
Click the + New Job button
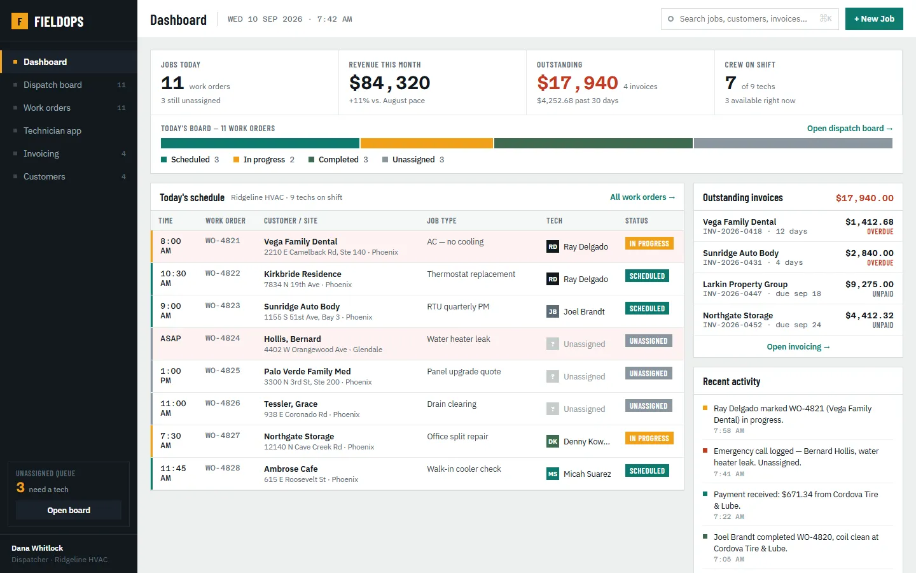874,19
